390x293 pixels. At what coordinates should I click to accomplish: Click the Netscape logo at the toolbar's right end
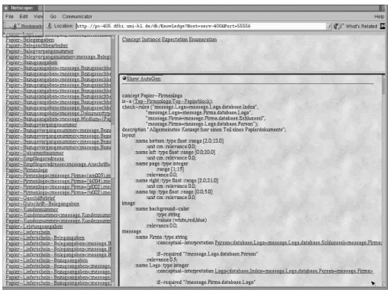(x=382, y=26)
